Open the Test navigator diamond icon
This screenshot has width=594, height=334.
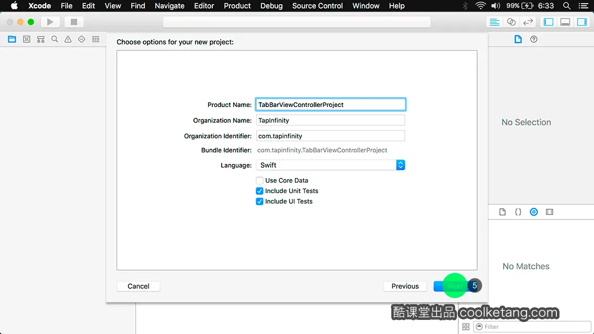pos(82,39)
